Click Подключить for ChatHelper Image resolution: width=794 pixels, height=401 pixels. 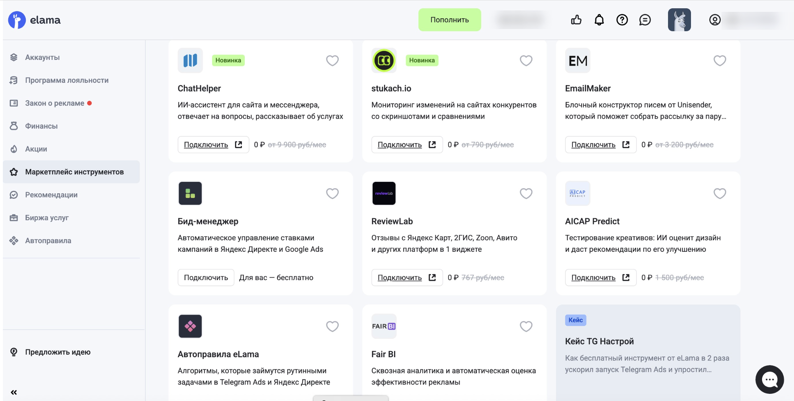pyautogui.click(x=213, y=145)
